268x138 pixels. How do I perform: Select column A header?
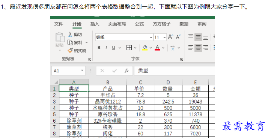(x=74, y=82)
